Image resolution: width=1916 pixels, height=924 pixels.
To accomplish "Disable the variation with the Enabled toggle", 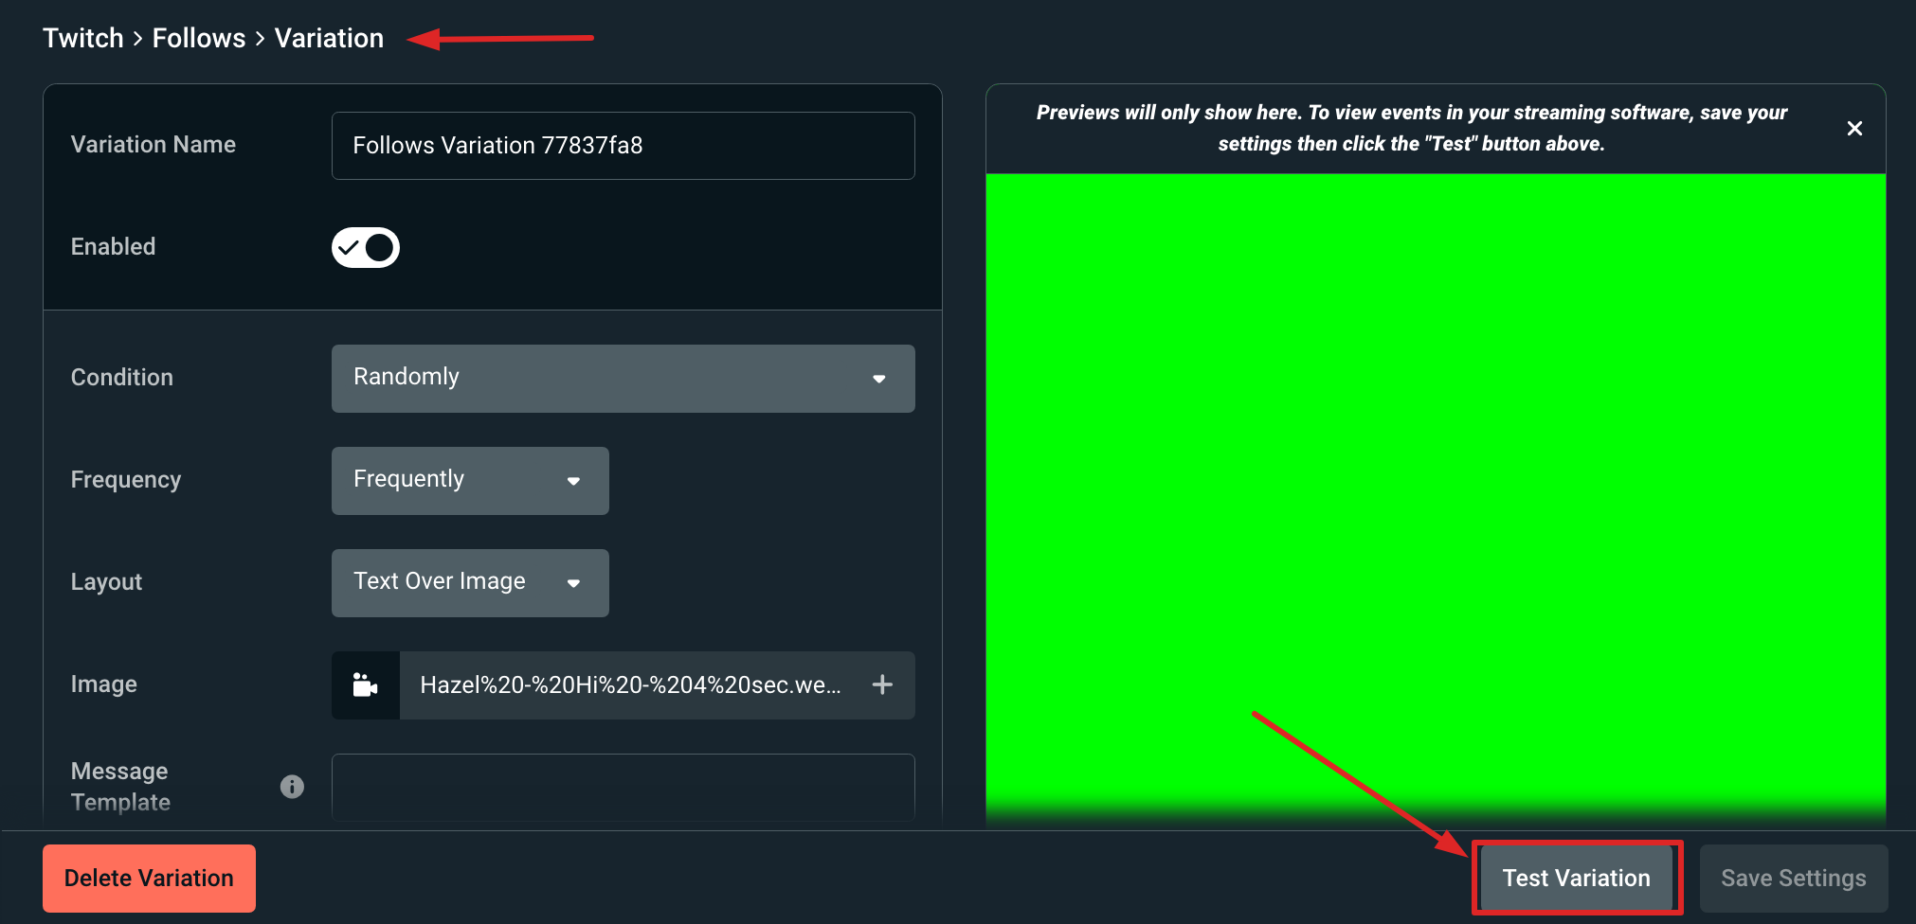I will pyautogui.click(x=365, y=247).
